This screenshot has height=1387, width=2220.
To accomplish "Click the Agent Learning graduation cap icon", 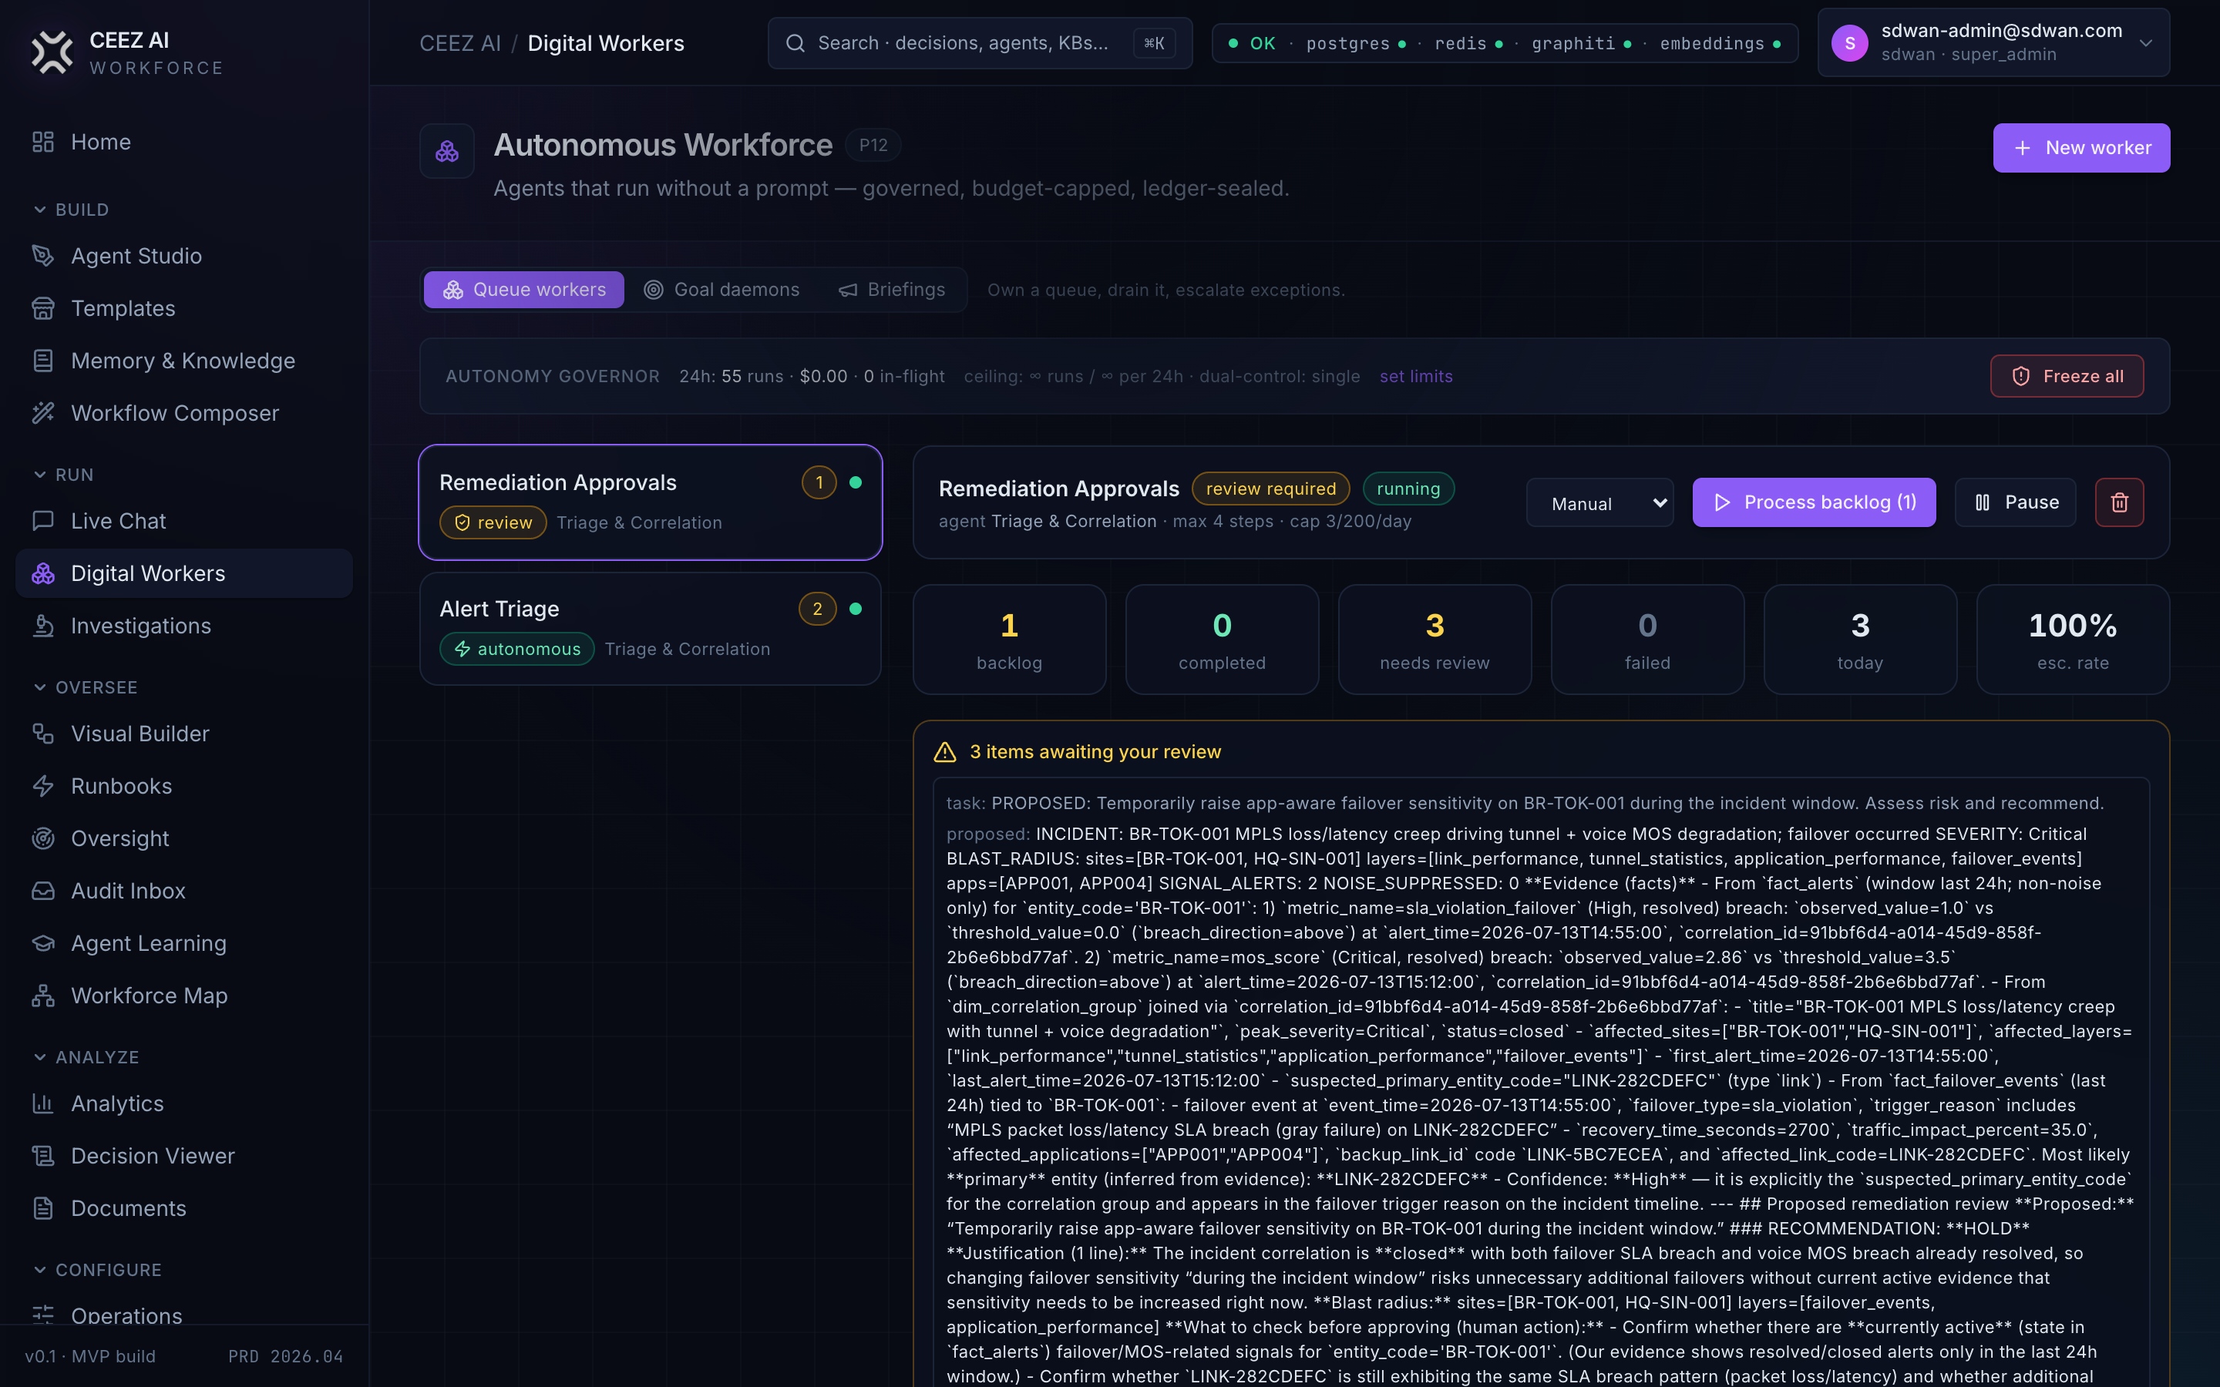I will point(43,943).
